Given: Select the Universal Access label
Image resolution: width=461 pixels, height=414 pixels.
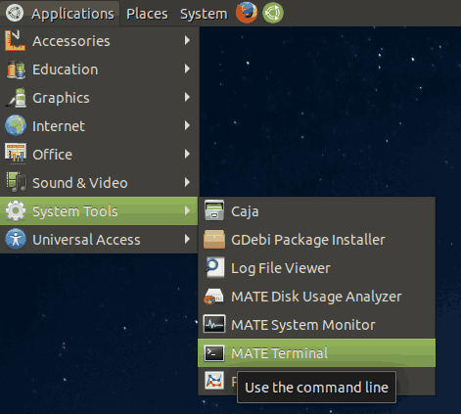Looking at the screenshot, I should tap(86, 240).
